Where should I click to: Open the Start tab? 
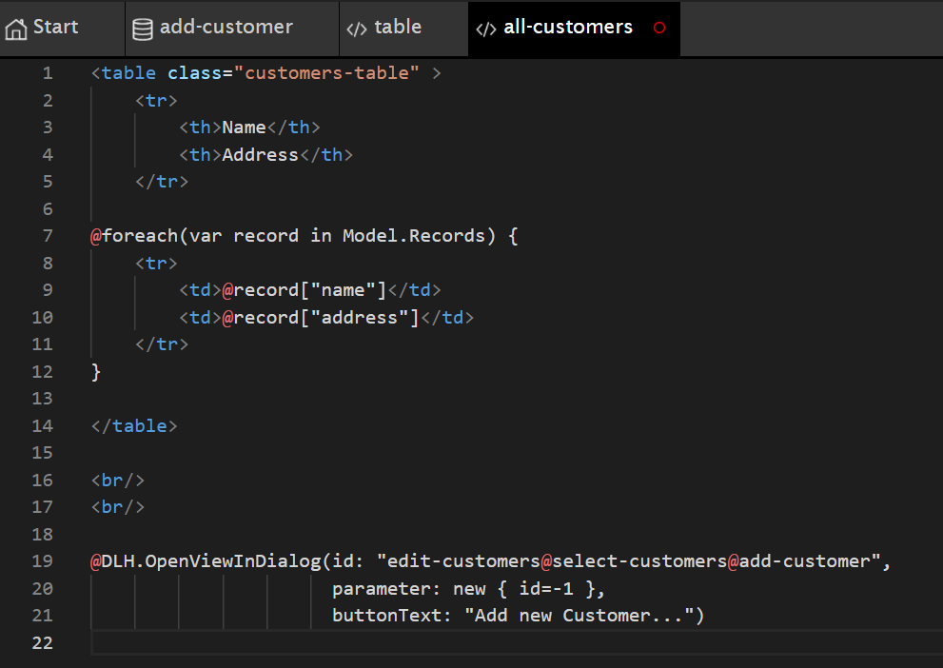62,29
